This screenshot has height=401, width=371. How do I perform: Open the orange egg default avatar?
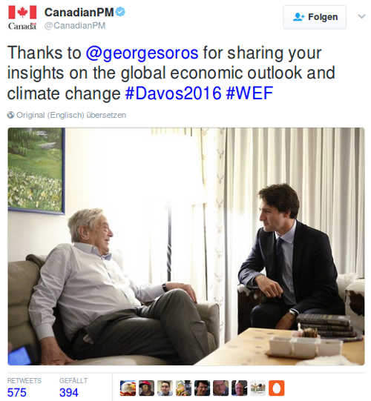[277, 388]
